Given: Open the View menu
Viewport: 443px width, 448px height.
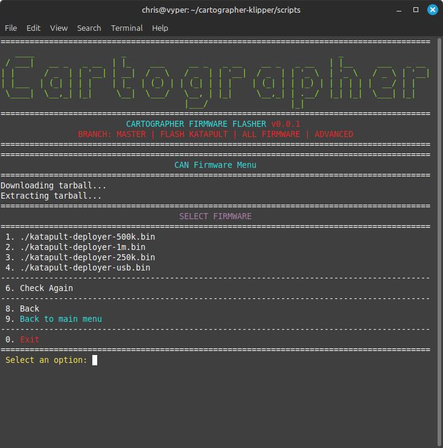Looking at the screenshot, I should click(59, 28).
